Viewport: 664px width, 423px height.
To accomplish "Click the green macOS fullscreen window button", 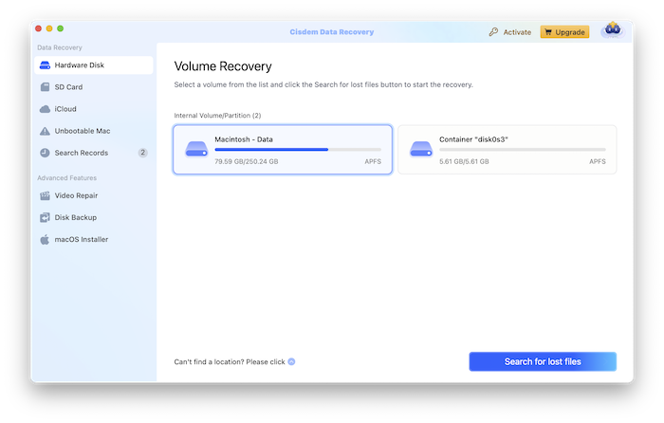I will [61, 29].
